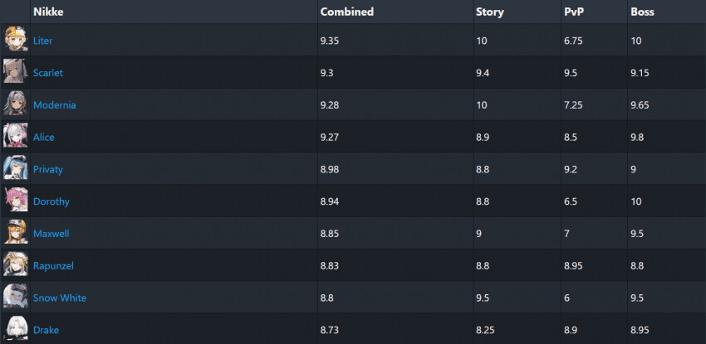Sort table by Nikke name header
Viewport: 706px width, 344px height.
[x=47, y=12]
